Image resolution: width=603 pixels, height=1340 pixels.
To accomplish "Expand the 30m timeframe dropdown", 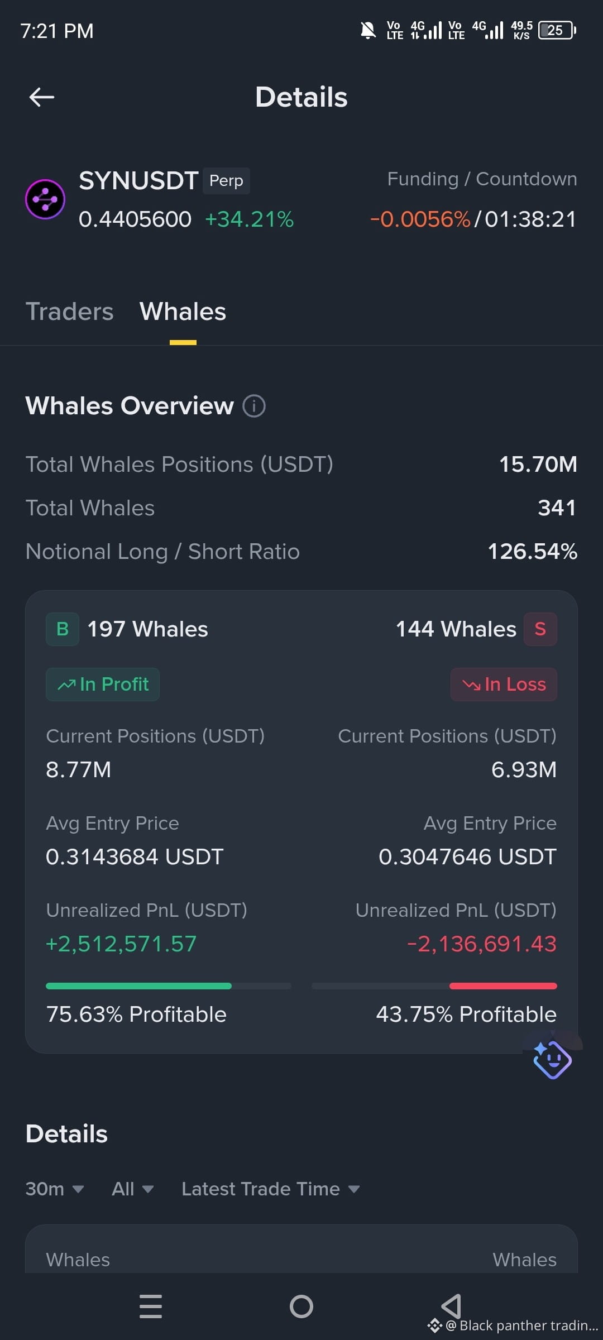I will click(55, 1189).
